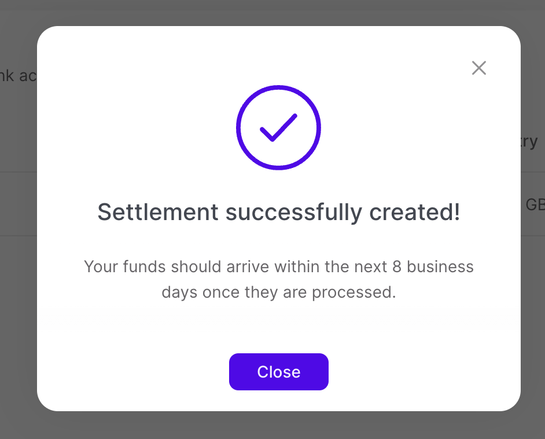Click the dimmed "nk ac" text behind the dialog
Viewport: 545px width, 439px height.
pyautogui.click(x=17, y=76)
